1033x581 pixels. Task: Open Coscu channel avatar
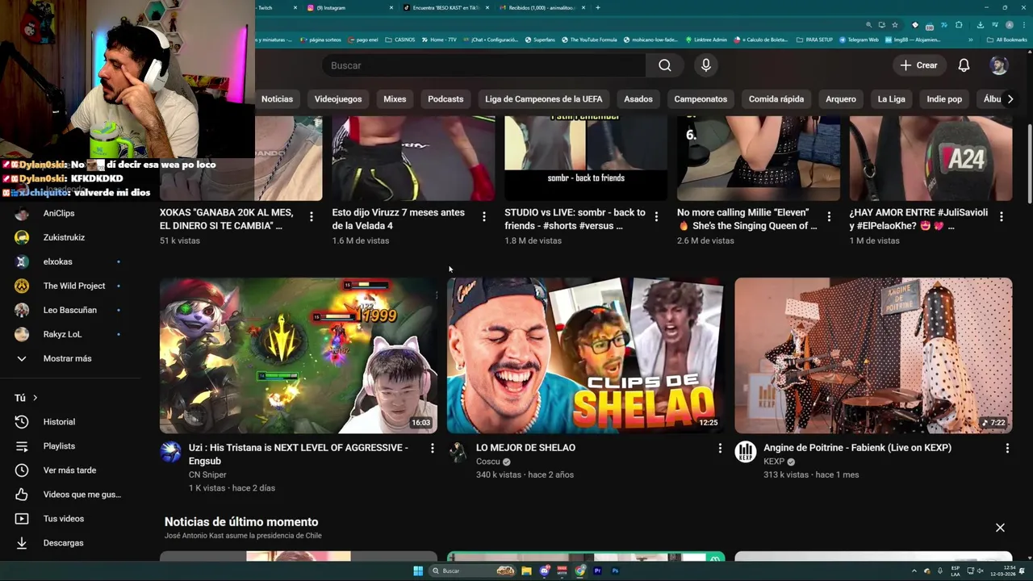[458, 452]
